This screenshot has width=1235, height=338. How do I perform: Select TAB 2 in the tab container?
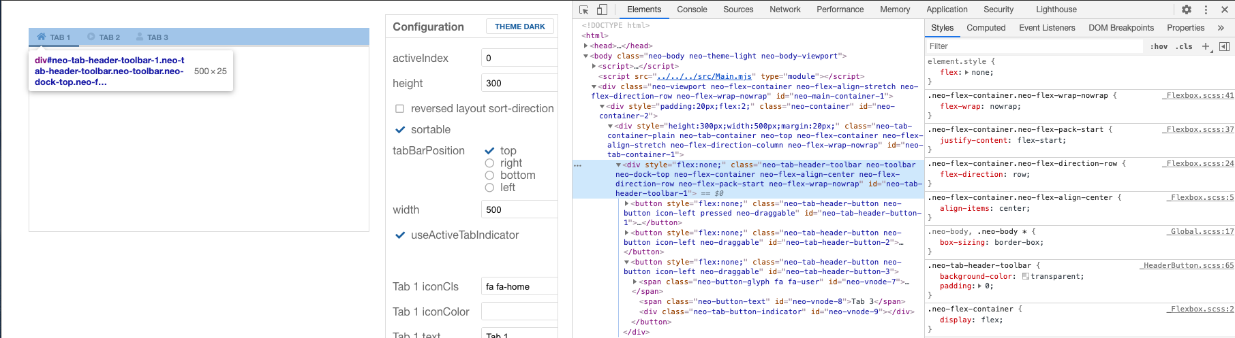coord(104,37)
